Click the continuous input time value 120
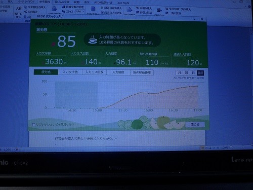 pos(193,63)
